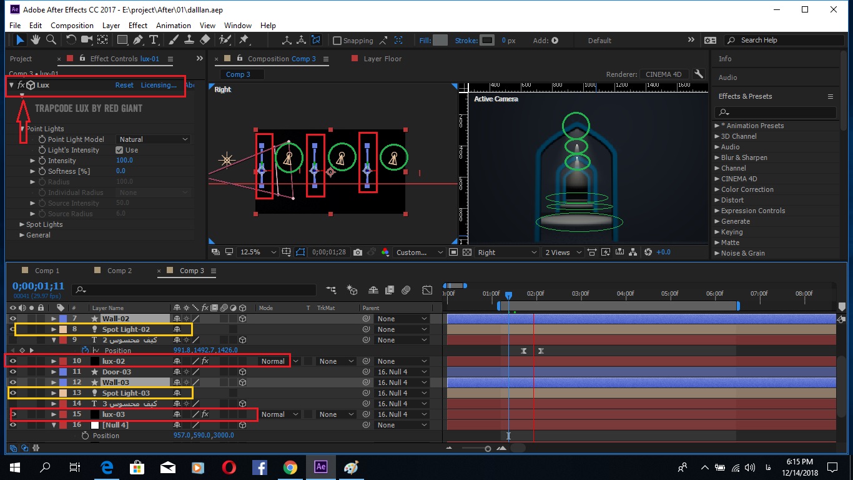
Task: Select the Hand tool in toolbar
Action: click(36, 40)
